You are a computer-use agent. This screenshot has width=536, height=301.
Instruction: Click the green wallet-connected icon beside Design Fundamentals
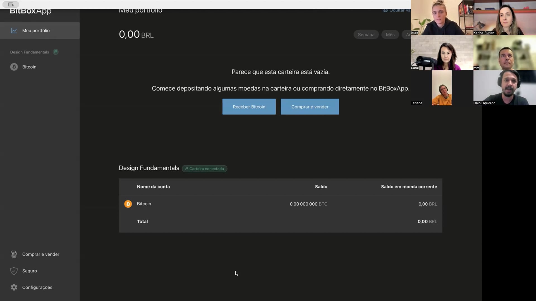pos(56,52)
